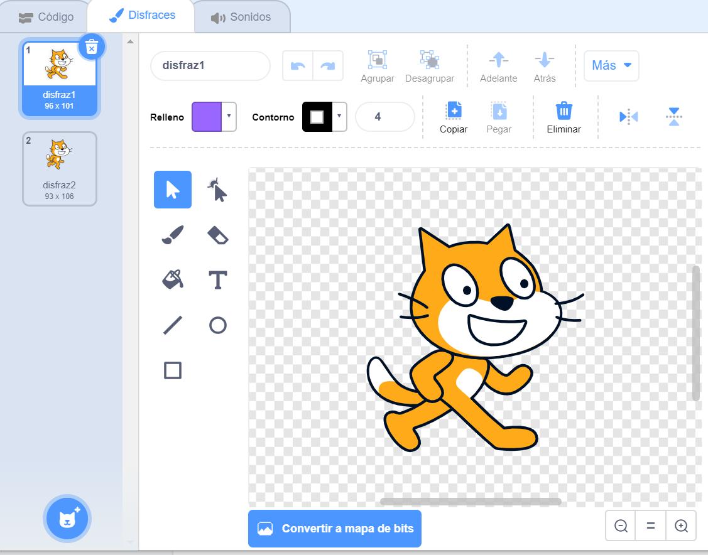Image resolution: width=708 pixels, height=555 pixels.
Task: Click the purple Relleno color swatch
Action: click(x=207, y=116)
